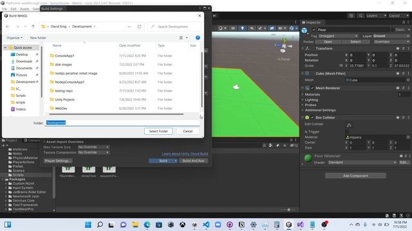Screen dimensions: 412x231
Task: Click the Folder name input field
Action: 122,123
